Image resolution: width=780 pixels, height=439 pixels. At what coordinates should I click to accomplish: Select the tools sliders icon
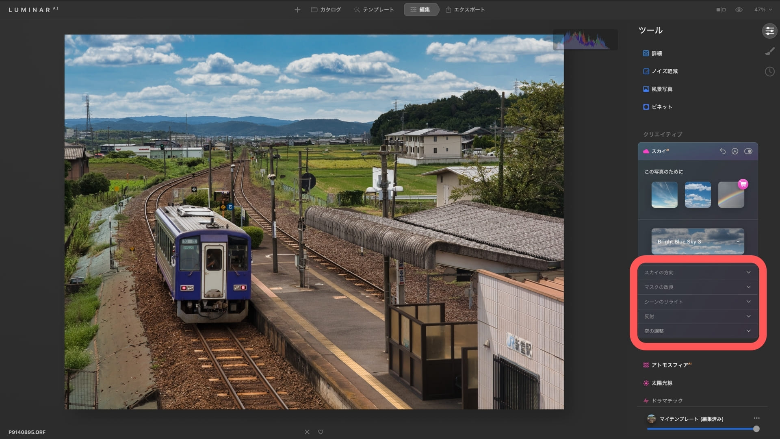click(769, 31)
